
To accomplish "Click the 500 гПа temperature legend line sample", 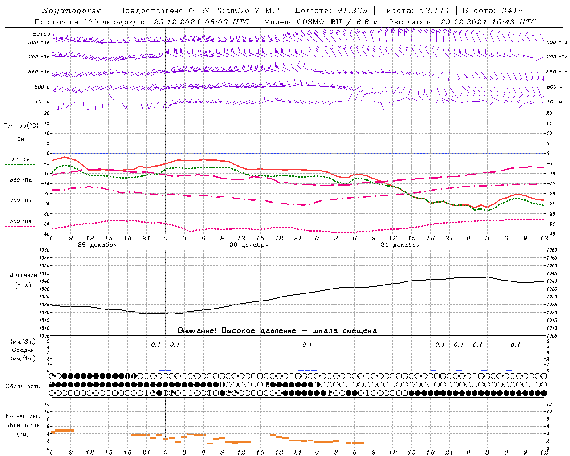I will coord(21,226).
